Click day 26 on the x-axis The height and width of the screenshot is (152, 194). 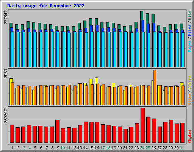tap(153, 148)
